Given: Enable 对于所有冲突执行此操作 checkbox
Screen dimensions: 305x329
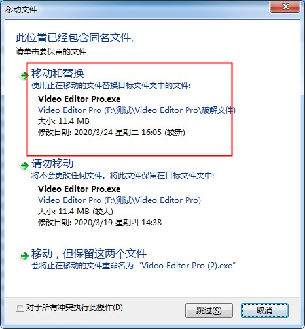Looking at the screenshot, I should [x=20, y=307].
